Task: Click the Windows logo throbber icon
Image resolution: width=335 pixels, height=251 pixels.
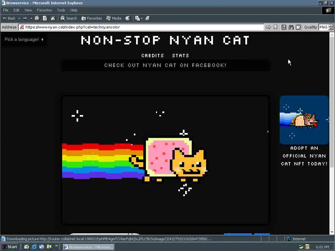Action: point(328,10)
